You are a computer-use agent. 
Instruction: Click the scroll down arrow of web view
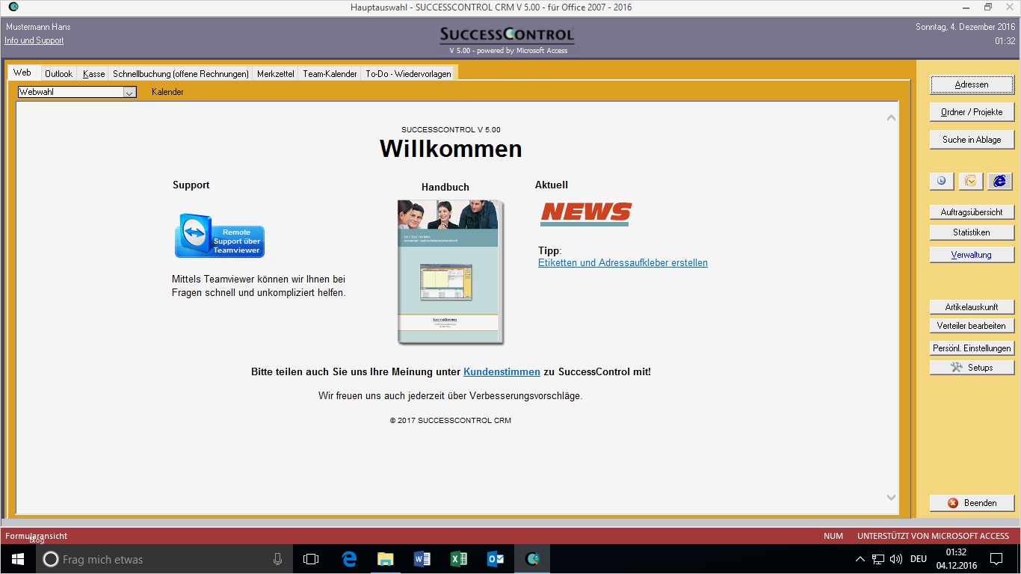click(x=891, y=498)
